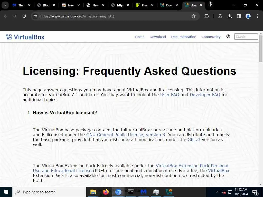Image resolution: width=263 pixels, height=197 pixels.
Task: Bookmark this page with the star icon
Action: (x=194, y=16)
